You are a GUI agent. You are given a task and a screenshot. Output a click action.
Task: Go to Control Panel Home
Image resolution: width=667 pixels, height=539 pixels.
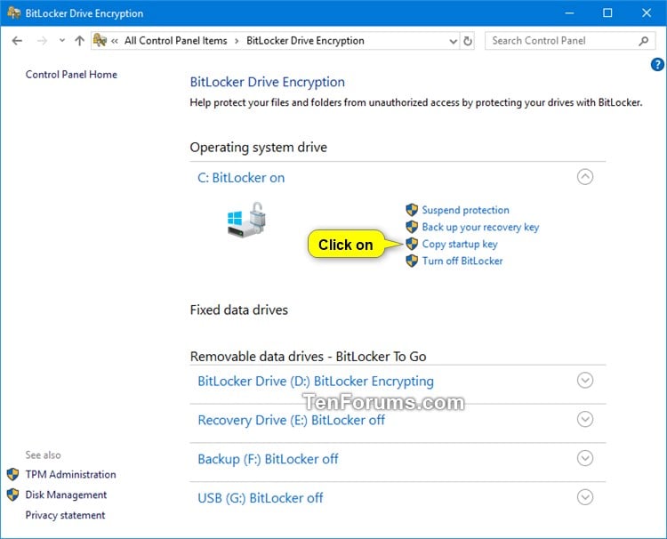click(x=71, y=75)
